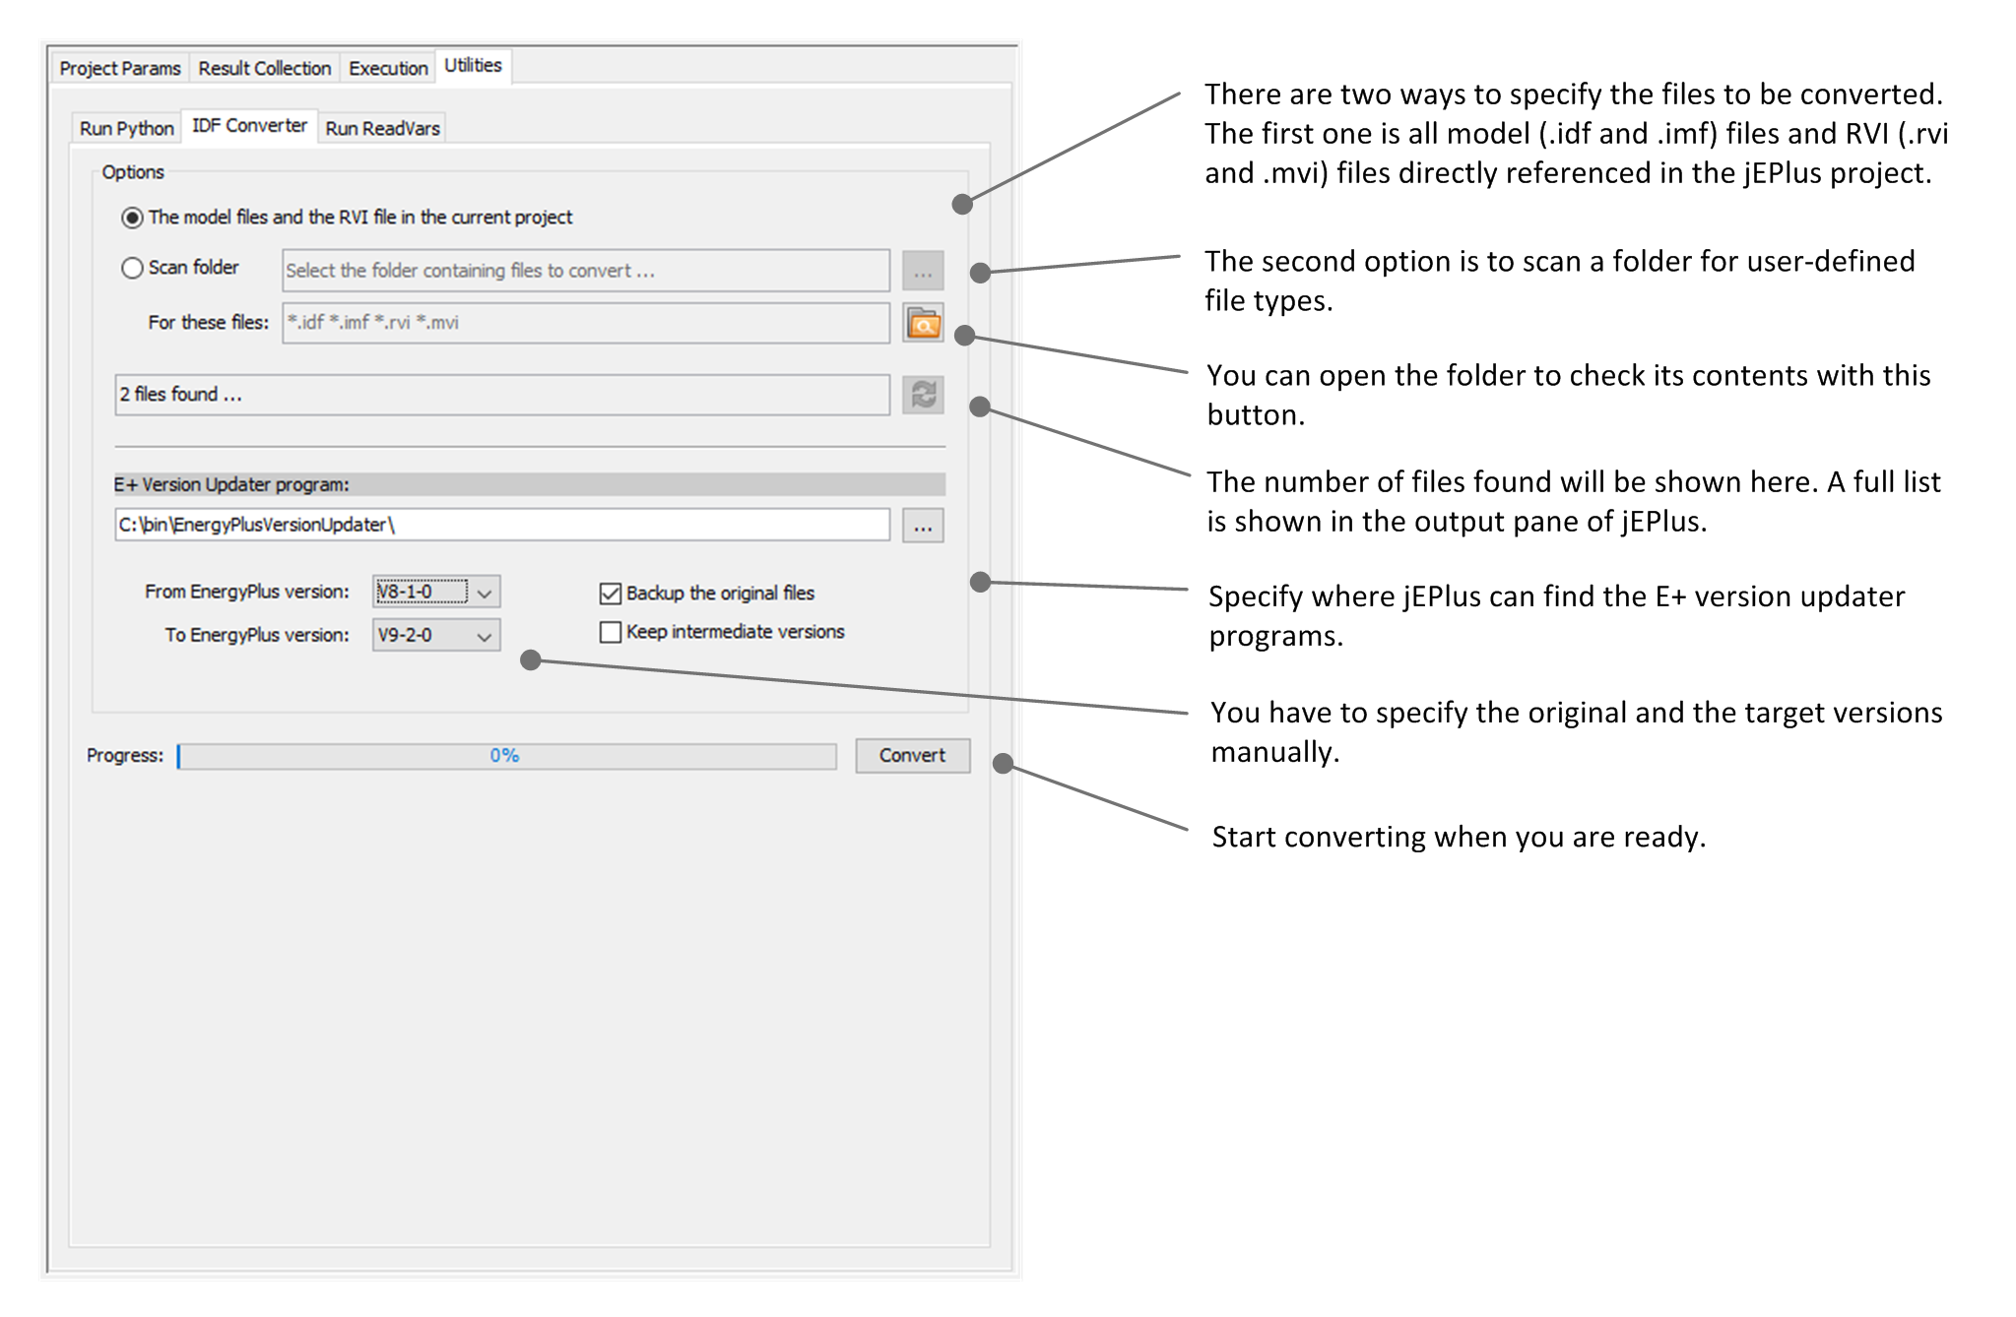Screen dimensions: 2016x1317
Task: Open the scan folder with the folder icon
Action: click(923, 323)
